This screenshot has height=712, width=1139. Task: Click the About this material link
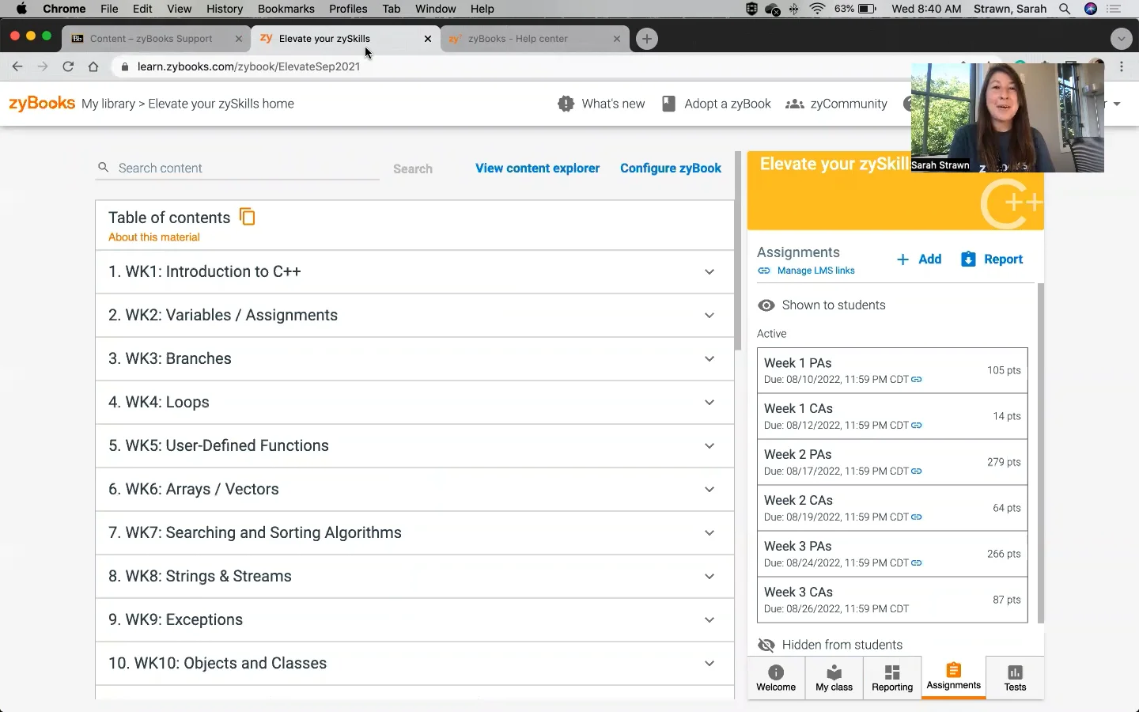click(x=154, y=237)
